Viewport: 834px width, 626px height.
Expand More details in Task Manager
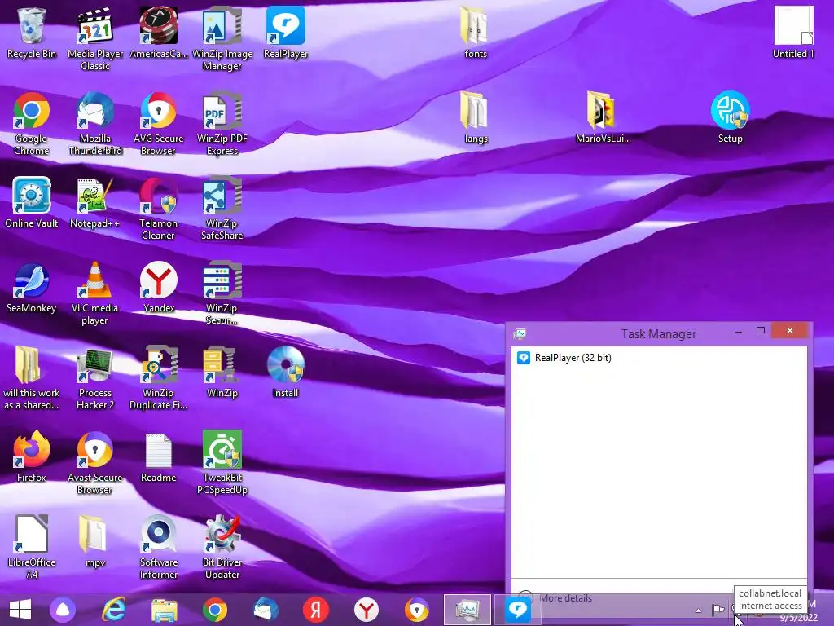coord(555,598)
